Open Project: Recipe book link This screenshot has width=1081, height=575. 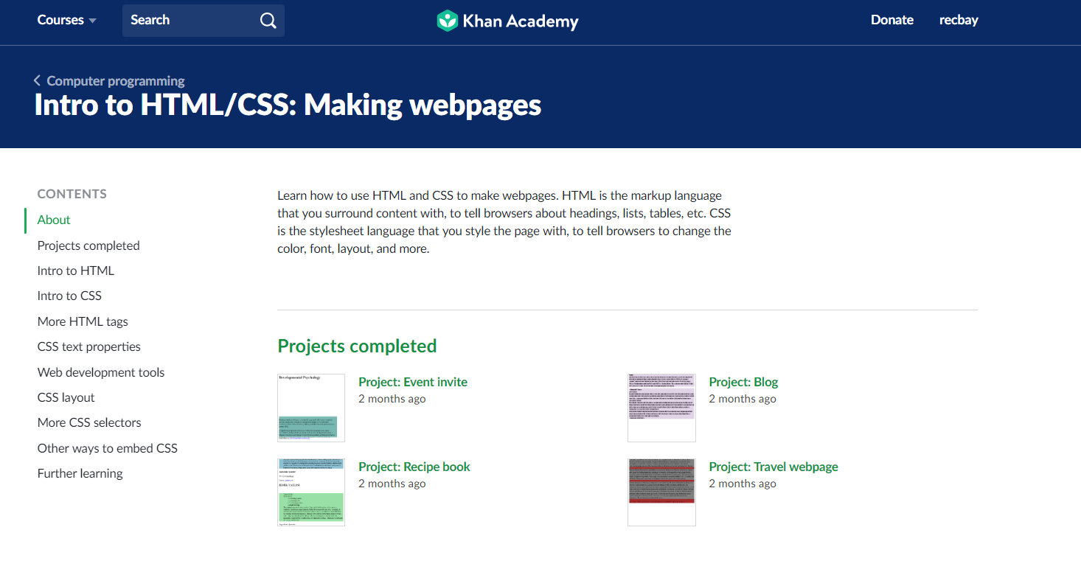tap(414, 467)
